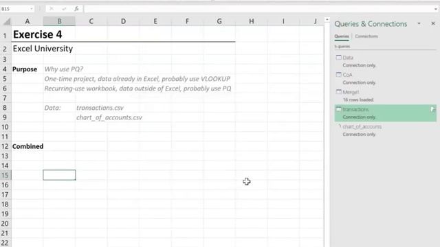
Task: Click the '5 queries' count label
Action: point(342,47)
